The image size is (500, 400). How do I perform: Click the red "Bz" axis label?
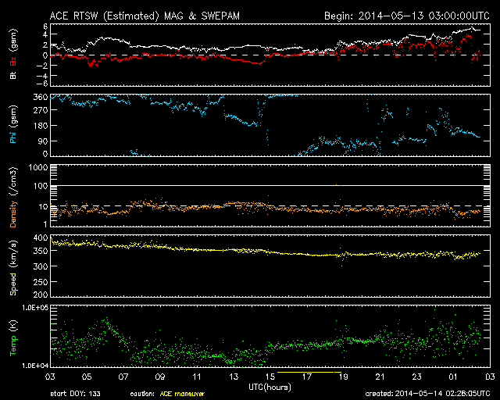(x=13, y=61)
